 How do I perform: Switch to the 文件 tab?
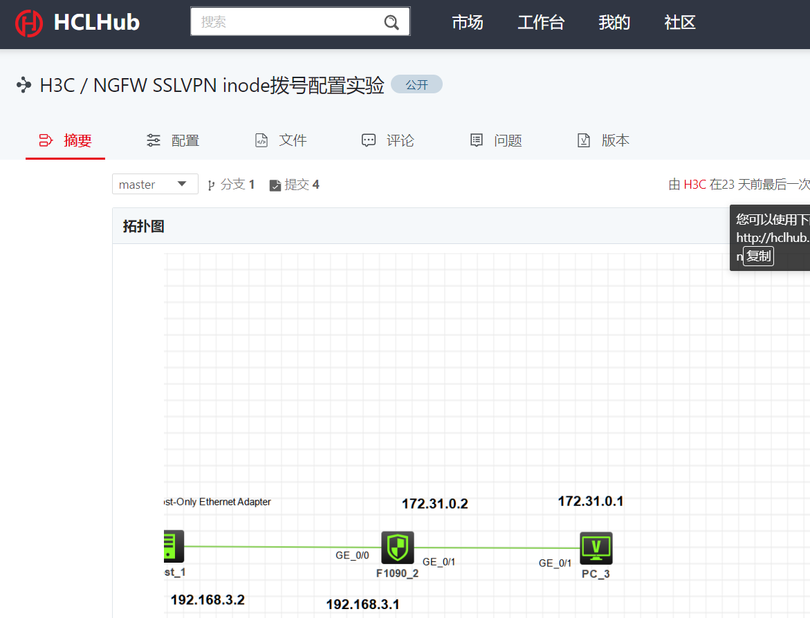pyautogui.click(x=281, y=140)
